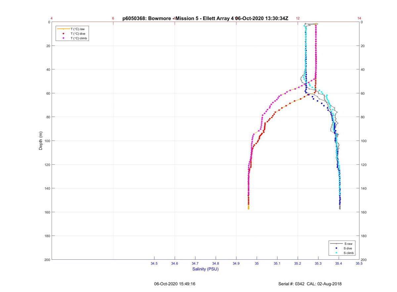This screenshot has width=397, height=292.
Task: Click the "34.6" salinity tick label
Action: [175, 263]
